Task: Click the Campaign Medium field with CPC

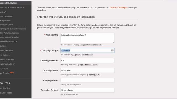Action: pos(87,61)
